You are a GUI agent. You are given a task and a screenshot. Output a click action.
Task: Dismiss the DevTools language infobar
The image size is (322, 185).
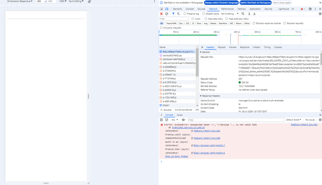click(x=320, y=3)
